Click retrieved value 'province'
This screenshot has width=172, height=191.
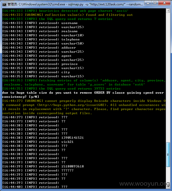[70, 64]
